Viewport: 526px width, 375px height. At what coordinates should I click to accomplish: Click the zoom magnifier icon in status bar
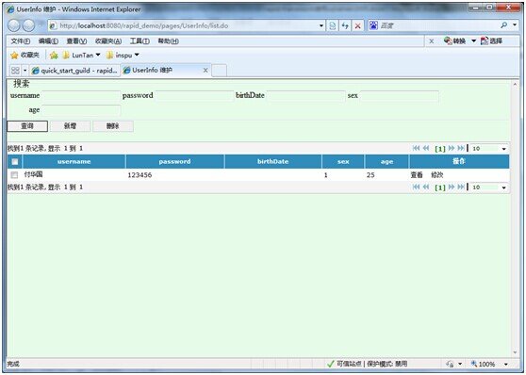(473, 364)
